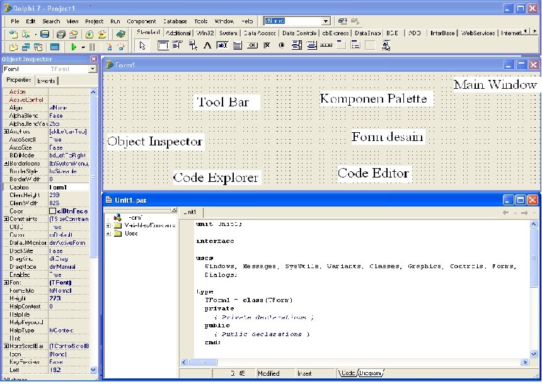The height and width of the screenshot is (384, 542).
Task: Open the Component menu
Action: [x=141, y=20]
